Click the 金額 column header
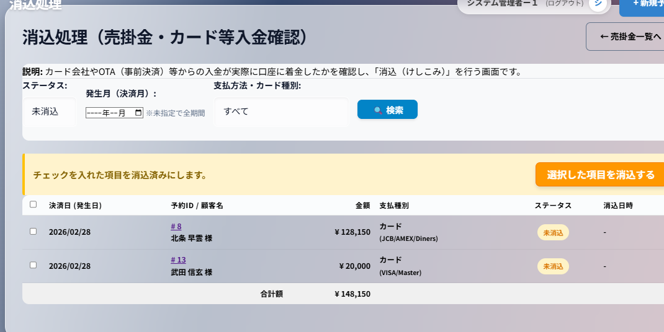Image resolution: width=664 pixels, height=332 pixels. pos(362,206)
